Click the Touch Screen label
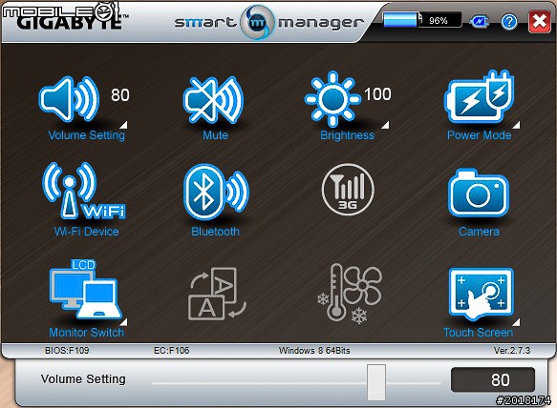The image size is (557, 408). pos(478,333)
